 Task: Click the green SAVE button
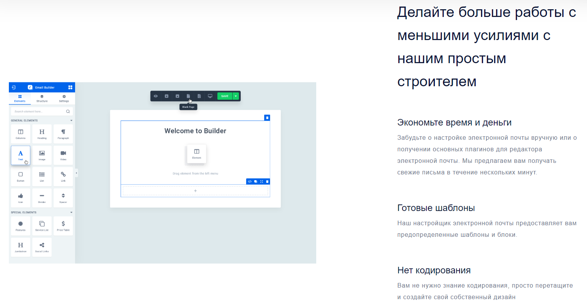(x=225, y=96)
